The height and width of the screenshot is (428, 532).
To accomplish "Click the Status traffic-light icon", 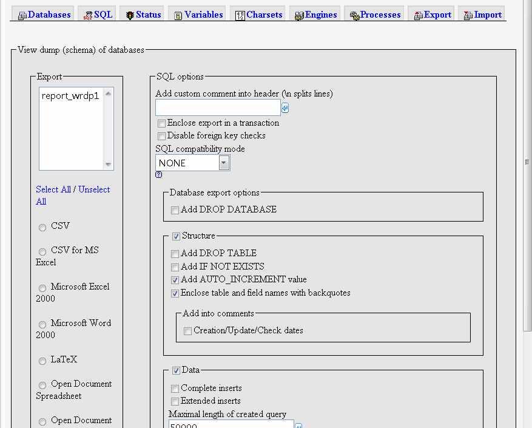I will (130, 16).
